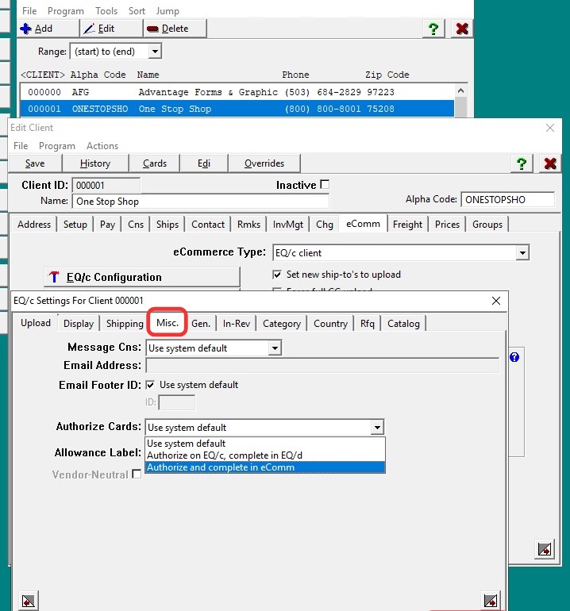Open the File menu in client list window
Viewport: 570px width, 611px height.
coord(29,11)
